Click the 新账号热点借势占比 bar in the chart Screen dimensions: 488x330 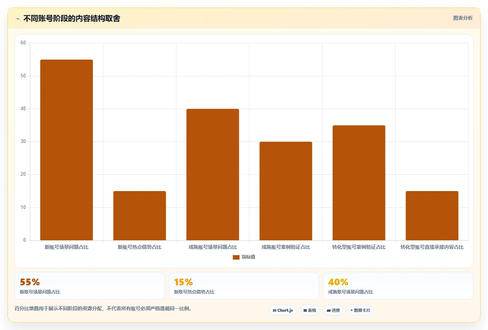click(x=139, y=216)
